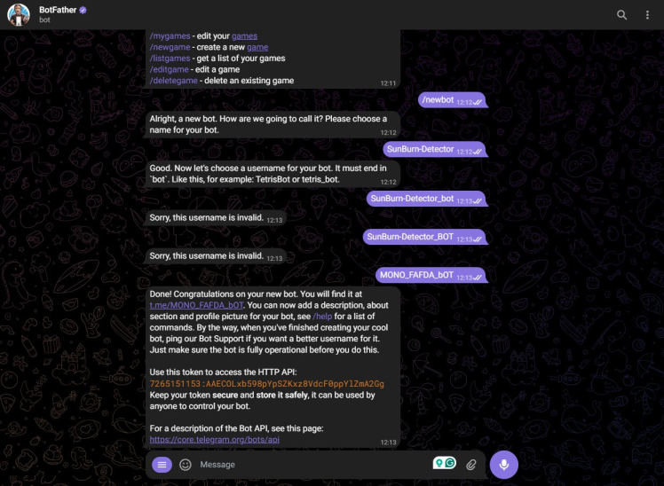Open the emoji picker
The width and height of the screenshot is (664, 486).
tap(185, 465)
